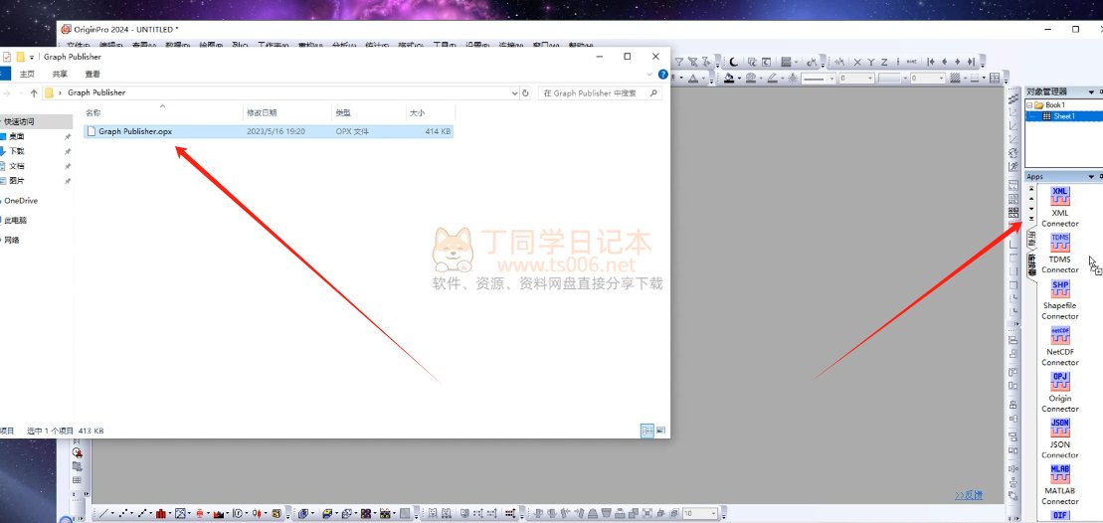Click the Line/Border Color pencil icon
The height and width of the screenshot is (523, 1103).
773,78
